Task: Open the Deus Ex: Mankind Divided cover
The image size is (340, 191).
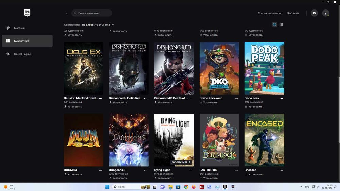Action: click(84, 68)
